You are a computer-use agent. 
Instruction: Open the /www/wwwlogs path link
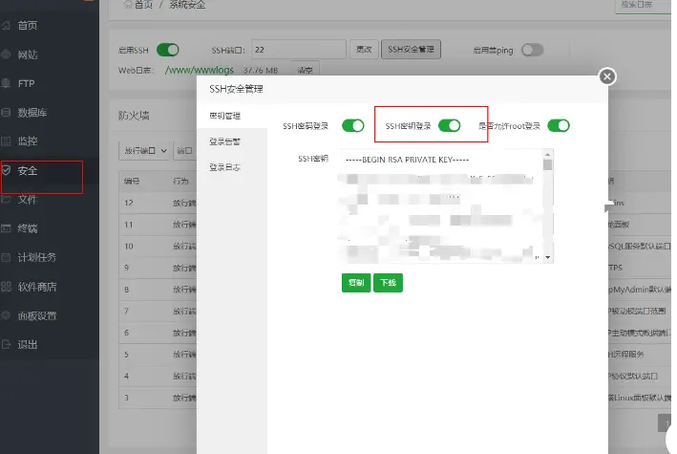pos(199,70)
